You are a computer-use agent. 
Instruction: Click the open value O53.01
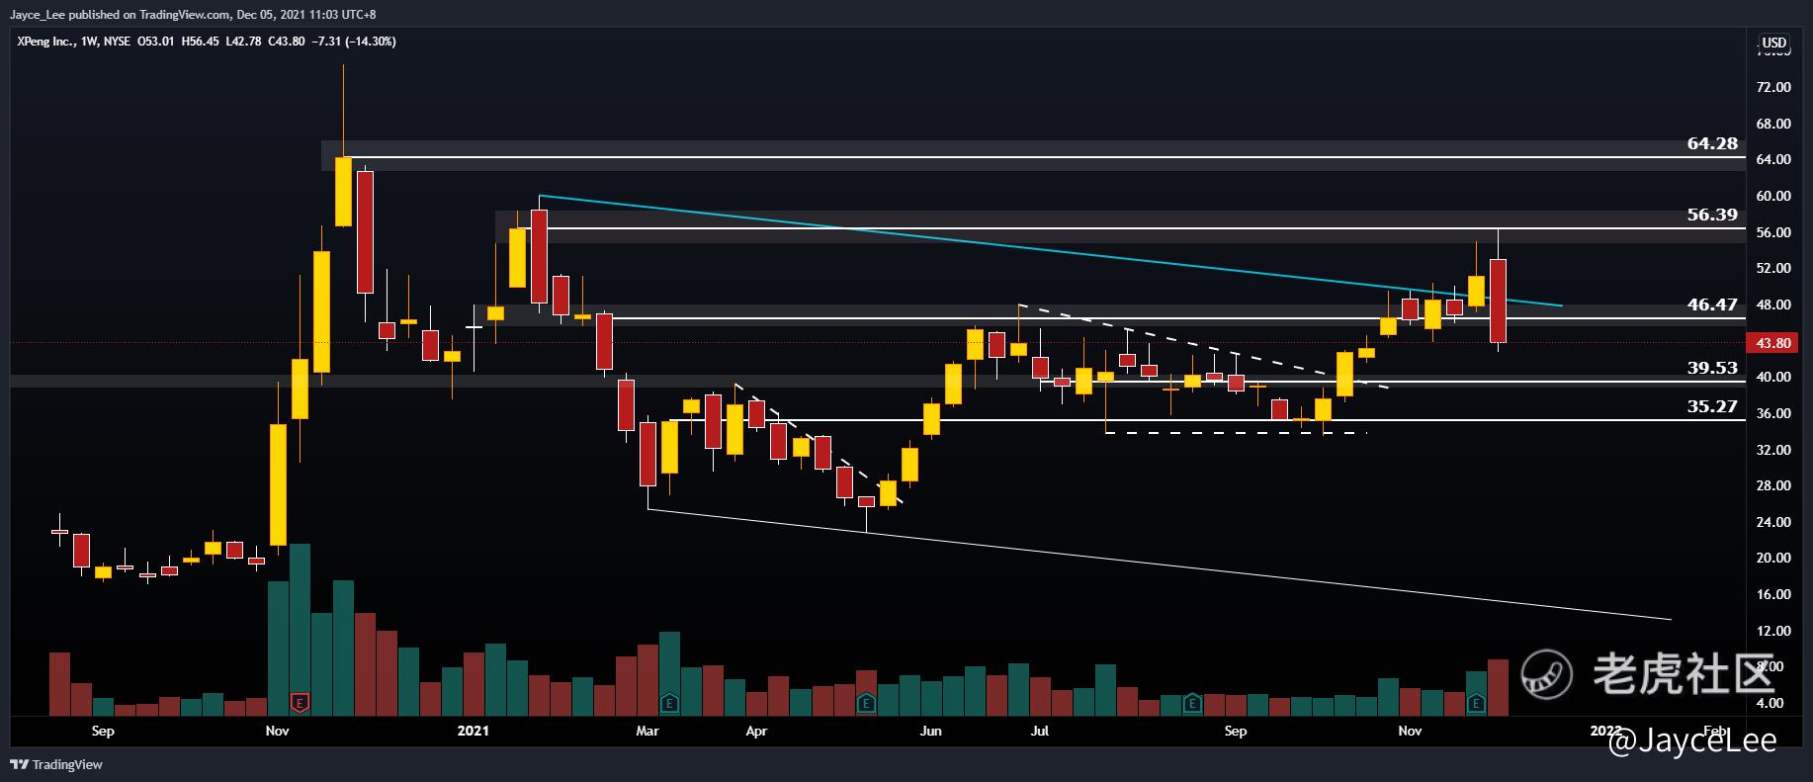pos(157,42)
